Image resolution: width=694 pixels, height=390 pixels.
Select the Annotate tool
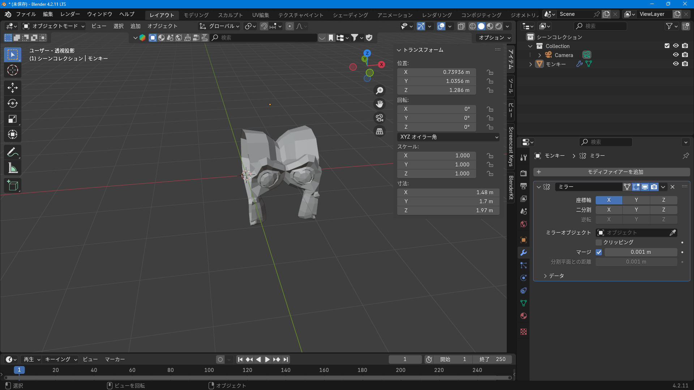[x=13, y=152]
